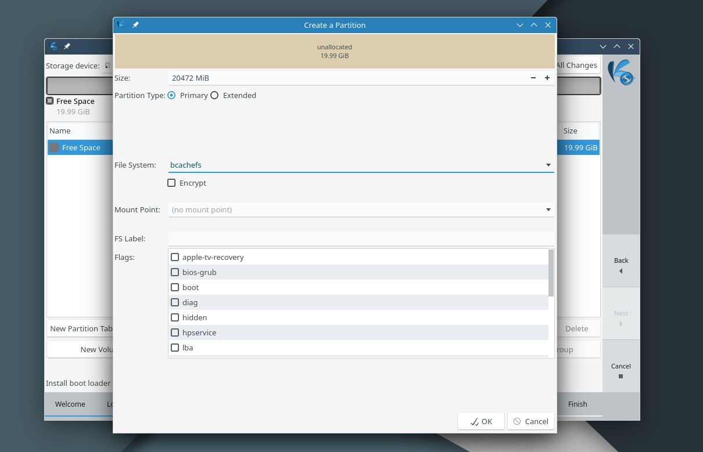Check the hpservice flag
Screen dimensions: 703x452
[175, 332]
